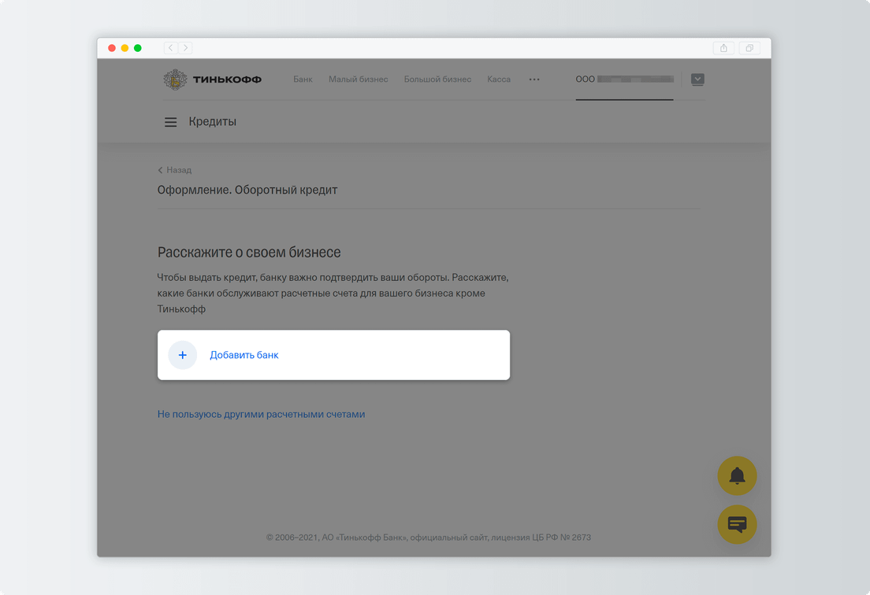Open the three dots more menu
This screenshot has width=870, height=595.
(534, 79)
